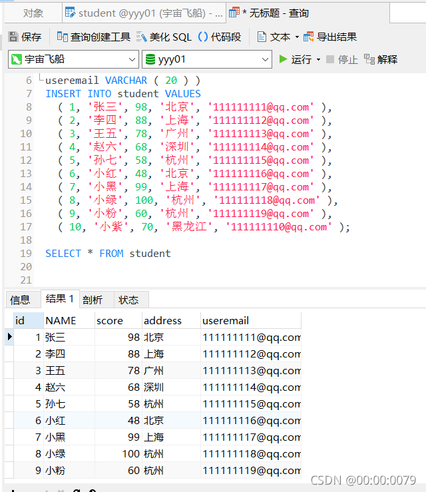Switch to the Objects (对象) tab

pos(33,13)
